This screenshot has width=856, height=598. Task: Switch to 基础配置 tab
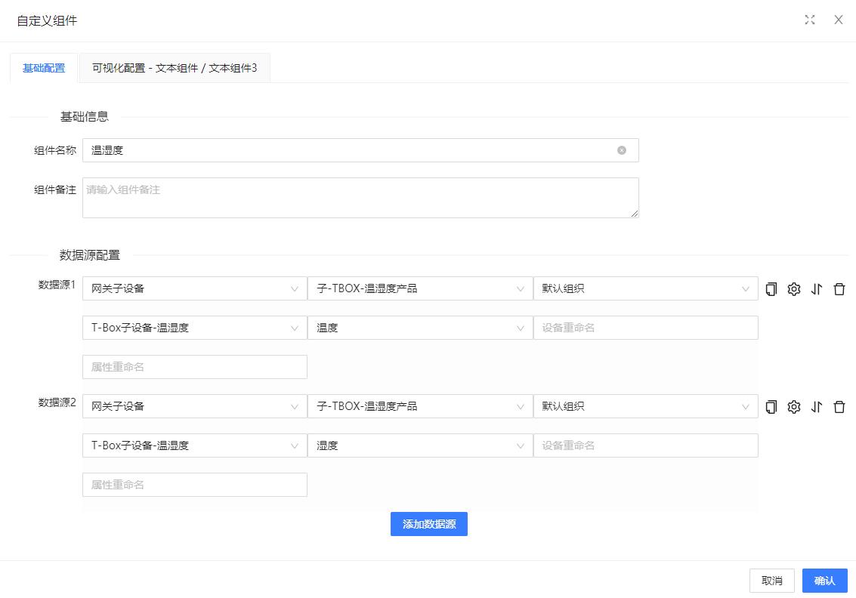(x=44, y=68)
